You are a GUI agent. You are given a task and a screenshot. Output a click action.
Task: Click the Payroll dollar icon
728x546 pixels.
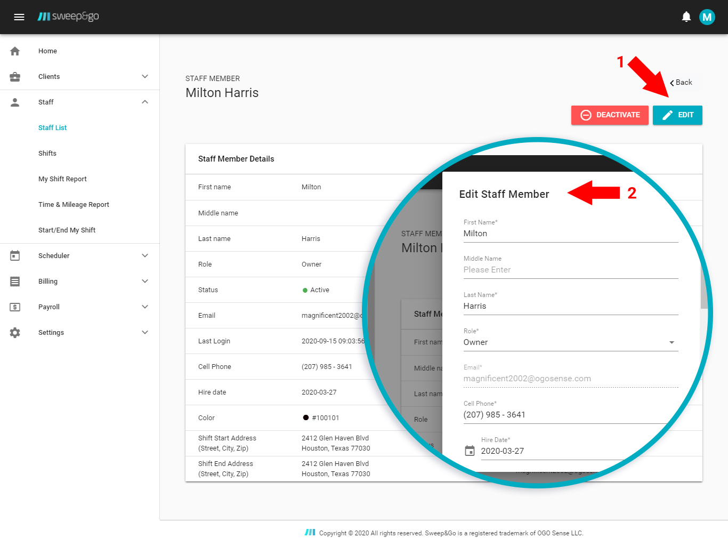click(15, 307)
